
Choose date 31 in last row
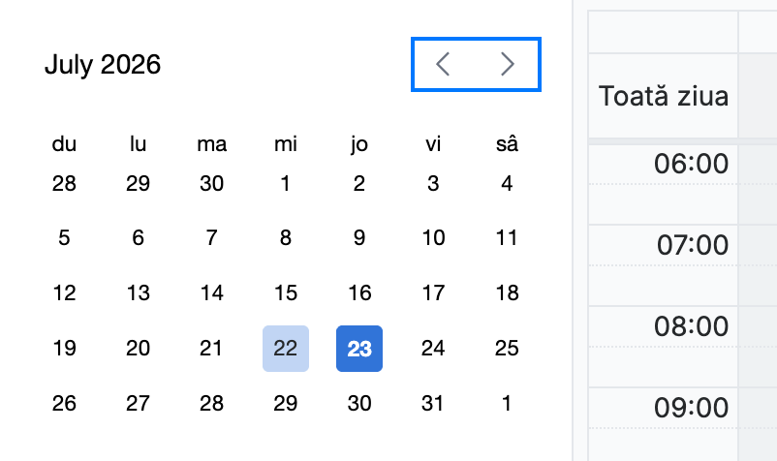click(x=433, y=404)
